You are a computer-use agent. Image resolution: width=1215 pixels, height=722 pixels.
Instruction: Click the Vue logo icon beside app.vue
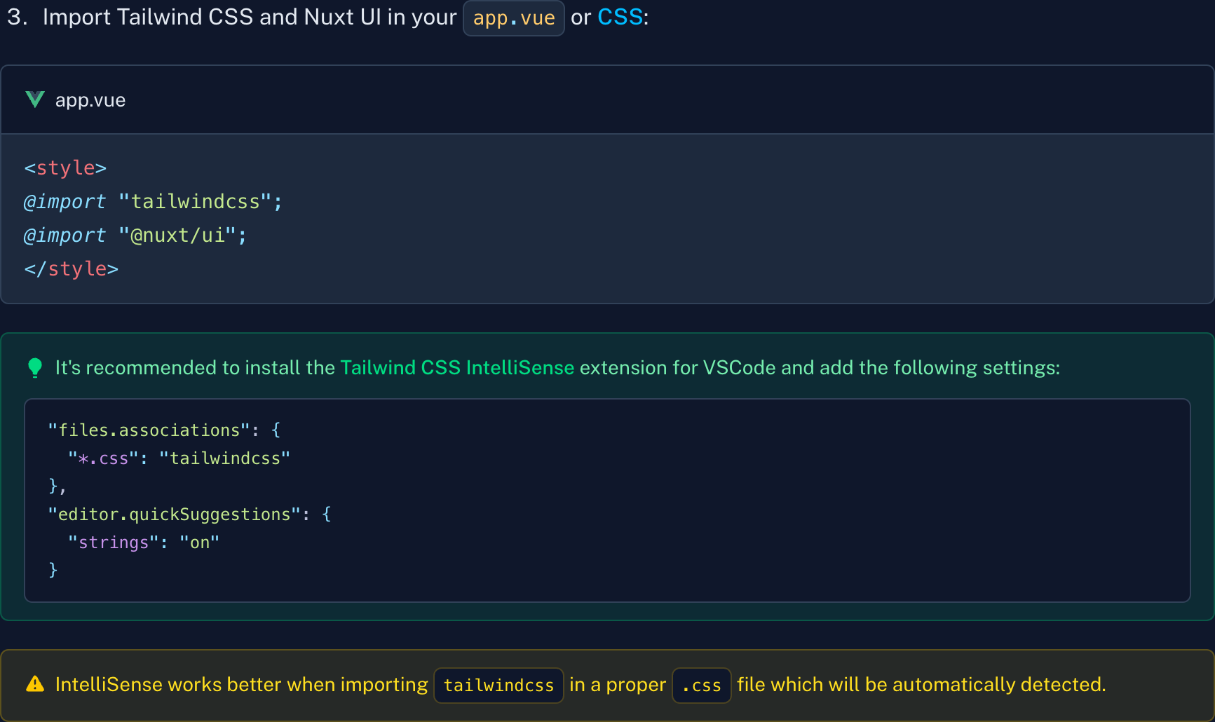[x=35, y=100]
